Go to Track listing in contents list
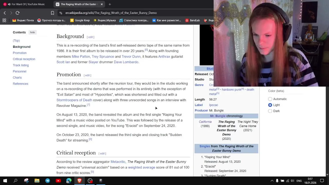 click(21, 65)
